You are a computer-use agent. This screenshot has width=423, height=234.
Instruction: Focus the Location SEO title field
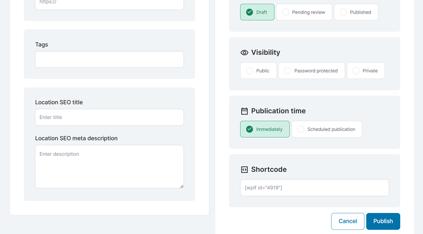point(109,117)
